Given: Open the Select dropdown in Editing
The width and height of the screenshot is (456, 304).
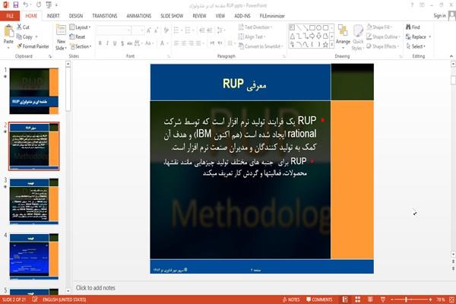Looking at the screenshot, I should (416, 46).
